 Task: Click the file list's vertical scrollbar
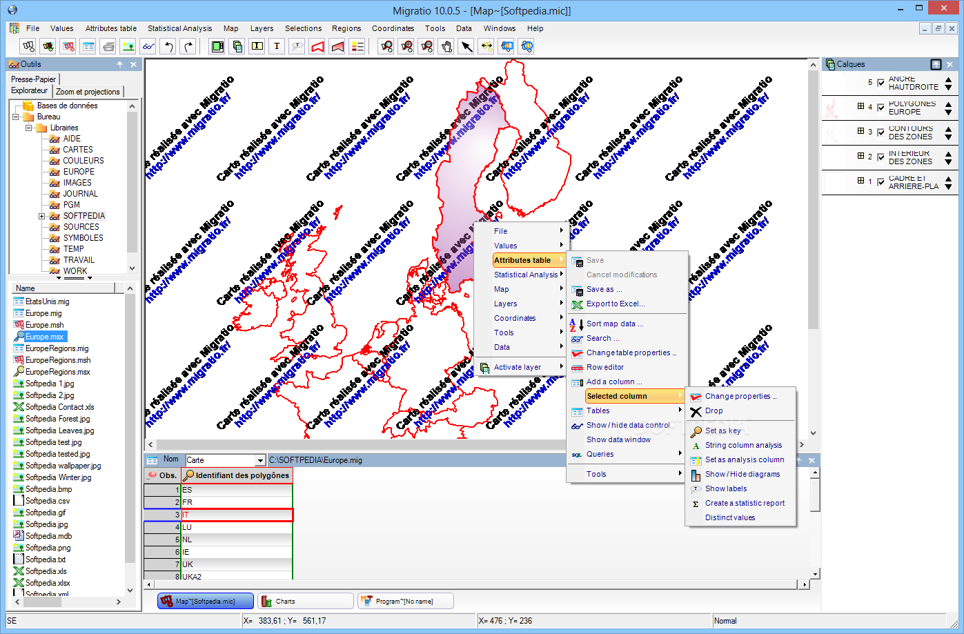pos(130,439)
